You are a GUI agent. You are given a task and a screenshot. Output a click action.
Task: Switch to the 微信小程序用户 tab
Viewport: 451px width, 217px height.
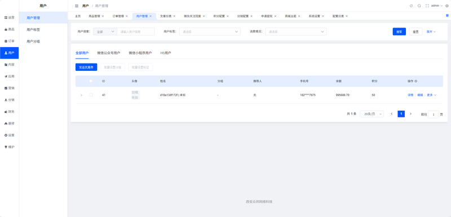coord(140,53)
